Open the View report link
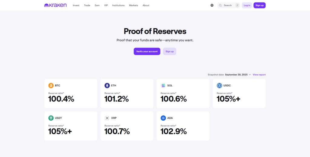Image resolution: width=310 pixels, height=157 pixels. (259, 75)
